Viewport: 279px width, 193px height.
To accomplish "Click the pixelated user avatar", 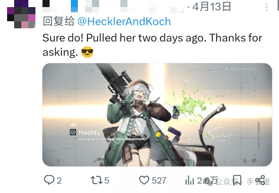I will (x=21, y=14).
